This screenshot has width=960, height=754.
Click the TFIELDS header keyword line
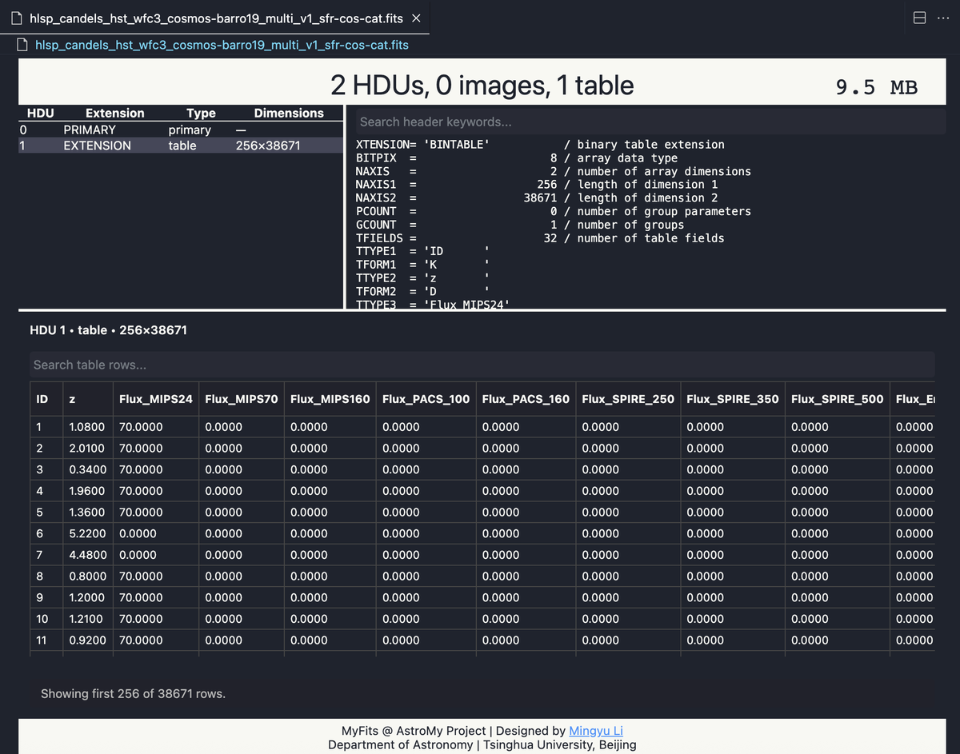(540, 238)
